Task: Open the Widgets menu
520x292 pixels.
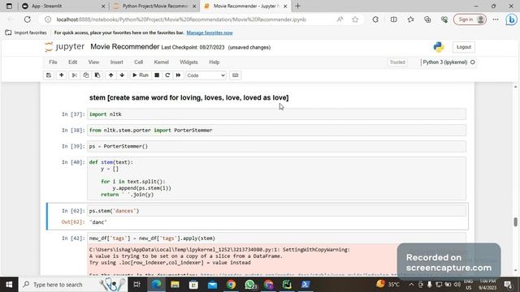Action: (x=188, y=62)
